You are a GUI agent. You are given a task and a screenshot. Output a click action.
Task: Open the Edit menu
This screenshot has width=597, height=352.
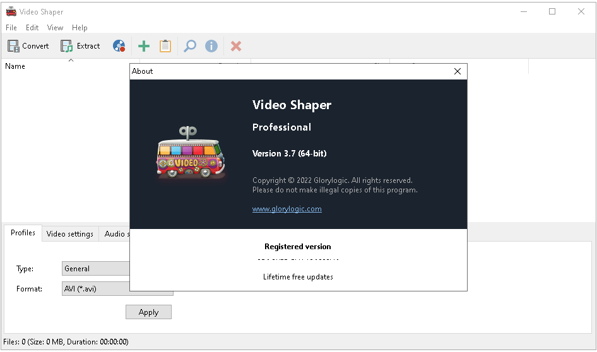(32, 27)
